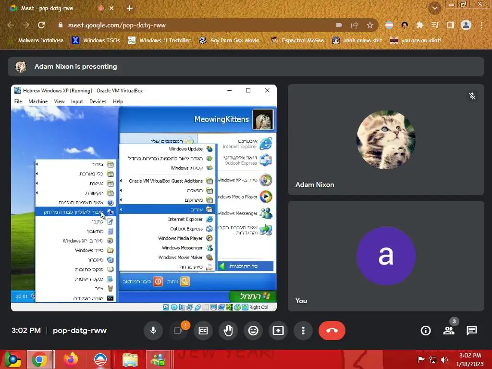Click Internet Explorer icon in pinned start menu
492x369 pixels.
[266, 144]
